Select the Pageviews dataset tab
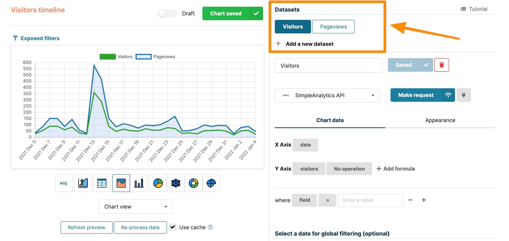The image size is (509, 241). [x=333, y=26]
